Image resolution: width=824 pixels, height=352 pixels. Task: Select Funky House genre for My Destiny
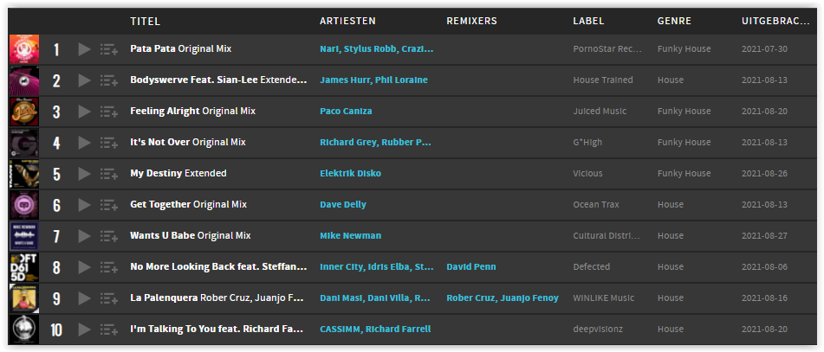[x=684, y=174]
